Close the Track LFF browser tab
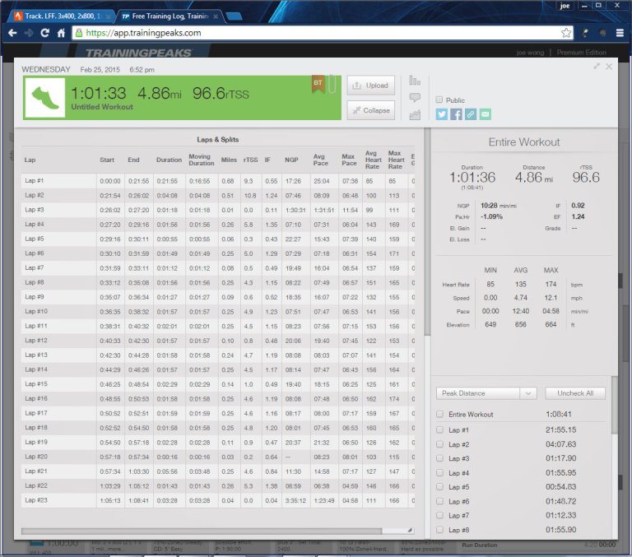The image size is (632, 557). (x=108, y=16)
